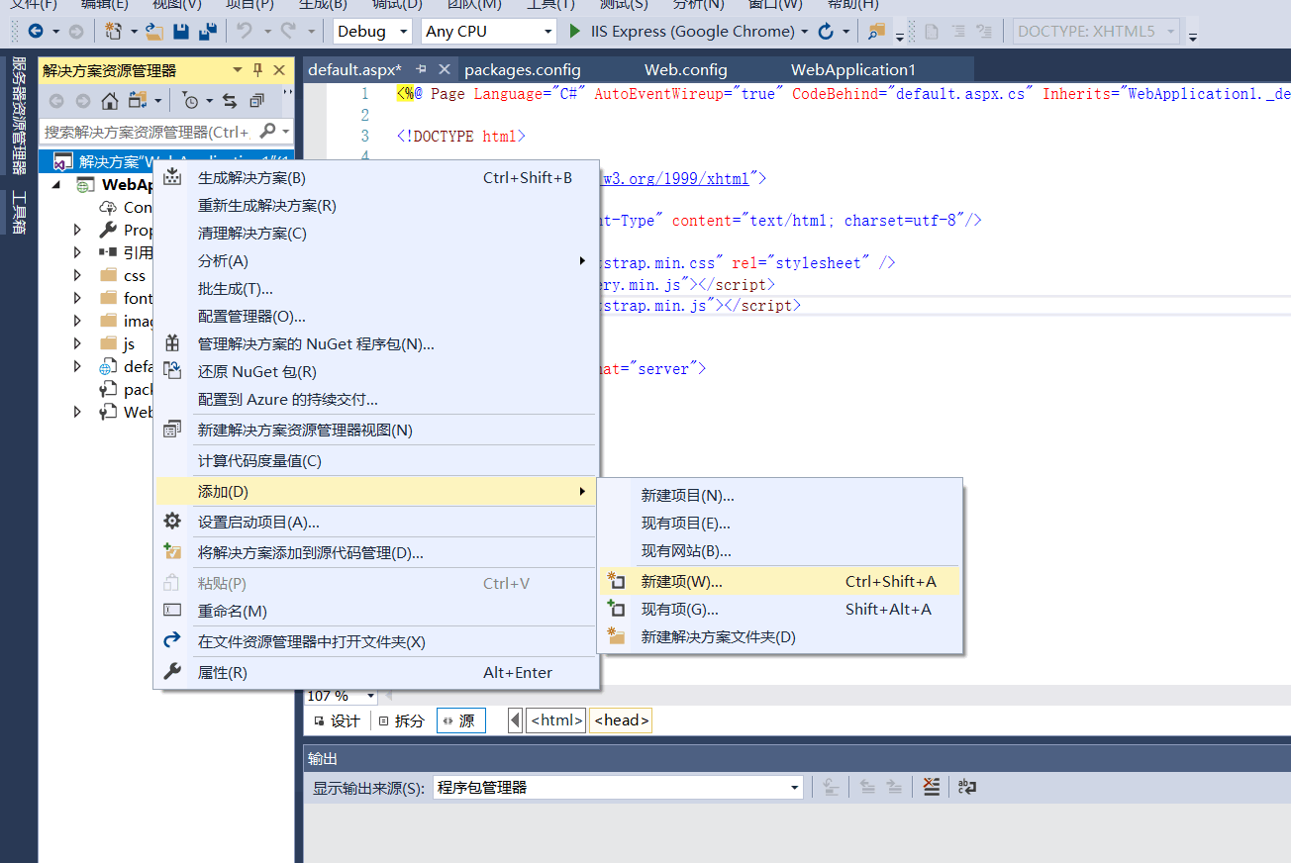Click the pending changes filter clock icon

pyautogui.click(x=191, y=101)
